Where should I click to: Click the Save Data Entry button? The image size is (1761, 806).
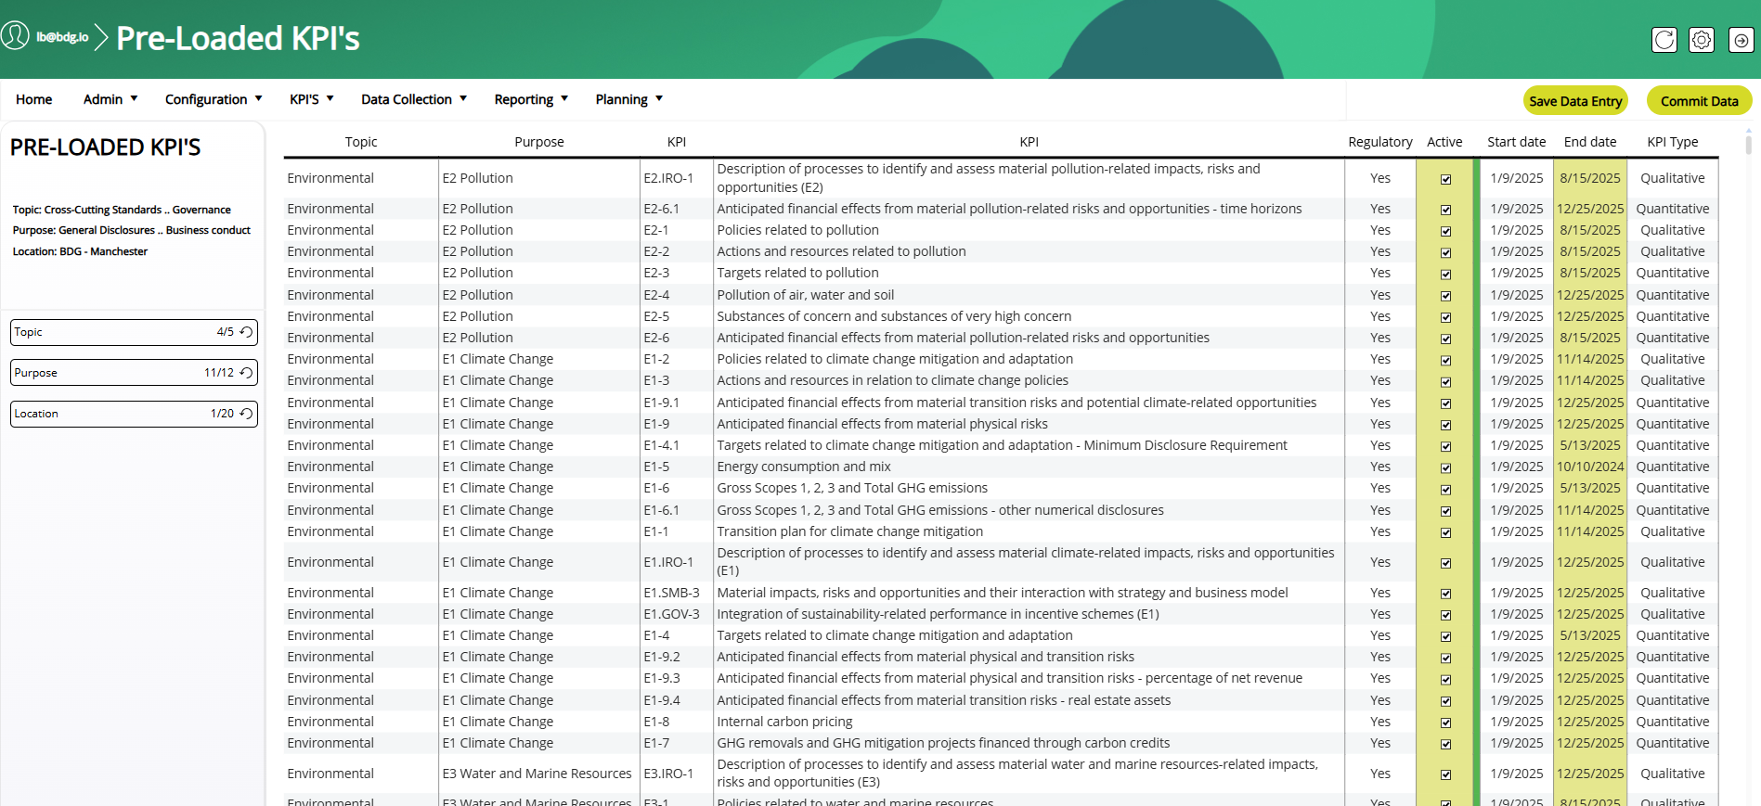click(1574, 101)
